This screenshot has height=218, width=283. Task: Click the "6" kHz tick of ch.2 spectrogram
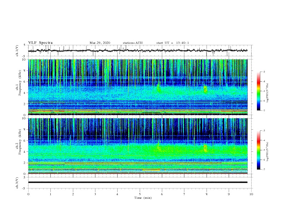[25, 140]
